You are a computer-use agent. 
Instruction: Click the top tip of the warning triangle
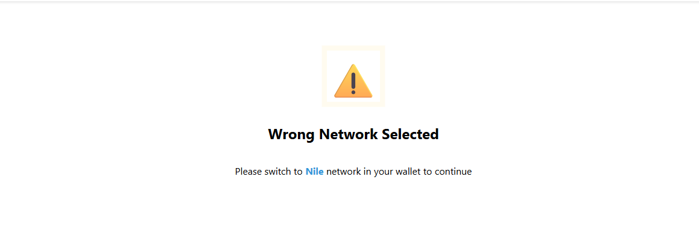(x=353, y=66)
